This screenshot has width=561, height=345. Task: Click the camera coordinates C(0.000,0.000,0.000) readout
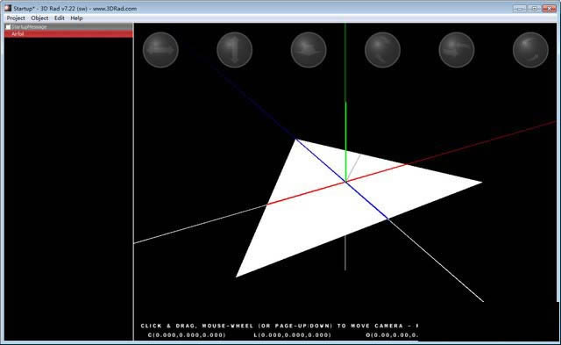point(187,335)
